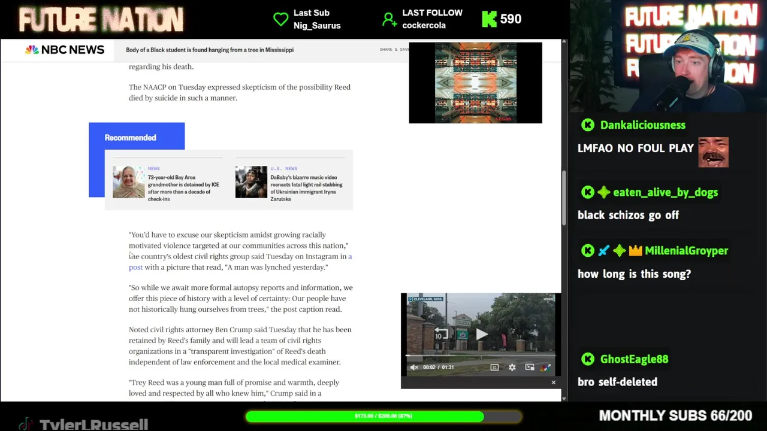Click the mirrored building ad video
The height and width of the screenshot is (431, 767).
tap(475, 83)
